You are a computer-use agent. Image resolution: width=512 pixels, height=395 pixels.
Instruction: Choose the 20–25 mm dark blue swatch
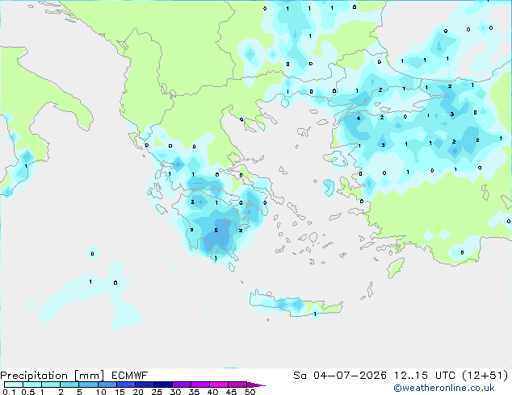(144, 385)
